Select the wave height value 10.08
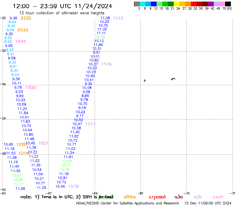Viewport: 235px width, 206px height. (x=87, y=88)
